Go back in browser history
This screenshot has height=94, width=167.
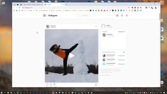14,8
